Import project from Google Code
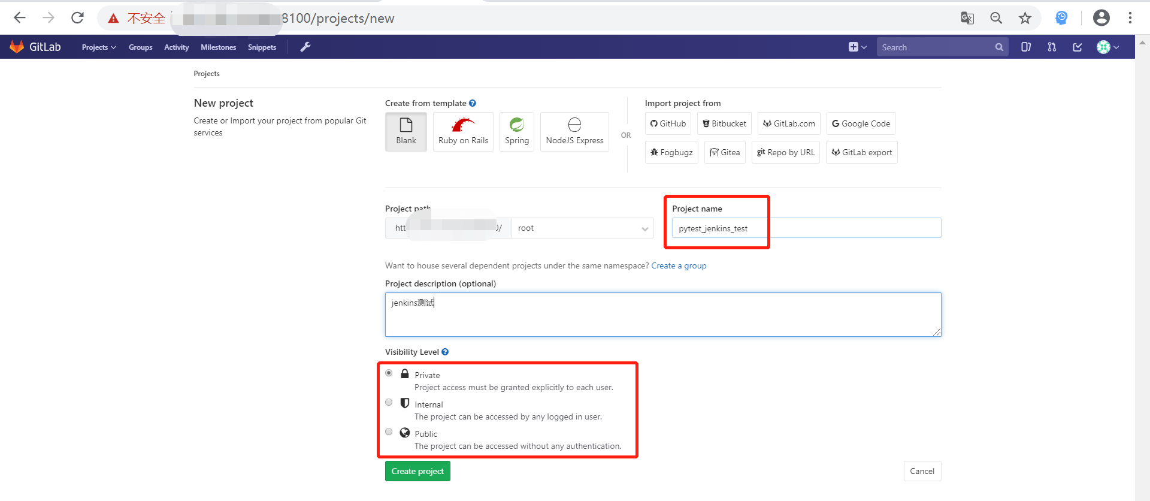 click(x=861, y=123)
